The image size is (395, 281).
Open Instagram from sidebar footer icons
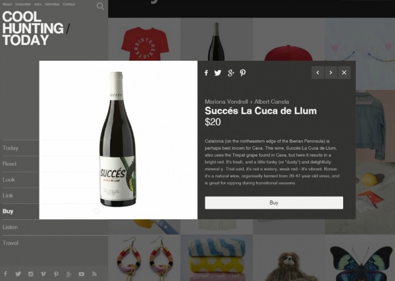coord(31,274)
